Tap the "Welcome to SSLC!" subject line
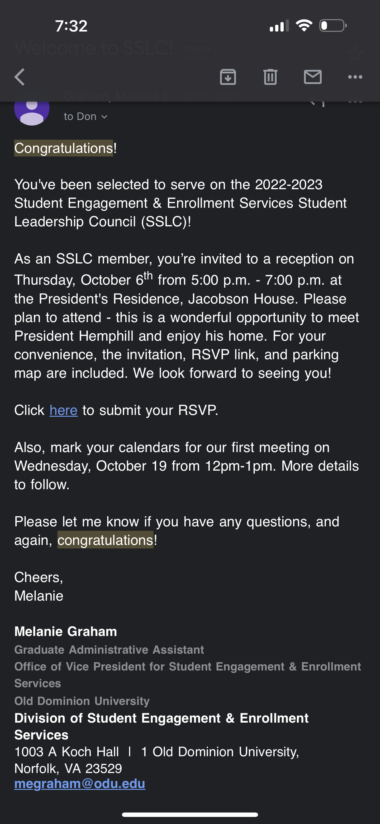 (94, 48)
